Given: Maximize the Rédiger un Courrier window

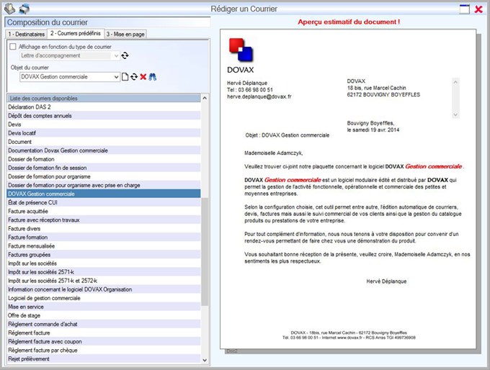Looking at the screenshot, I should (x=464, y=9).
